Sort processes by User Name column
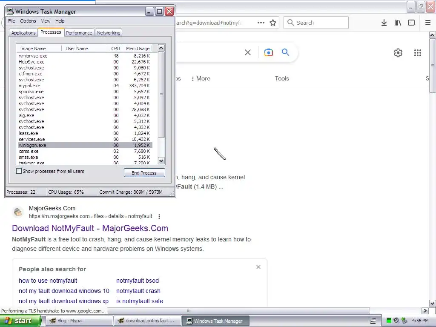This screenshot has height=327, width=436. pyautogui.click(x=84, y=49)
